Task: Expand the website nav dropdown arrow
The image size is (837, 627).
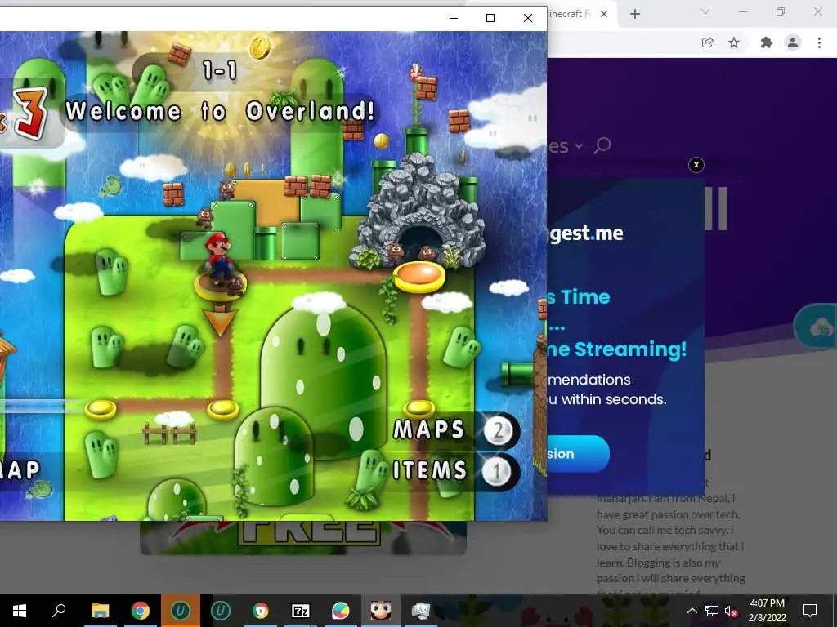Action: 579,145
